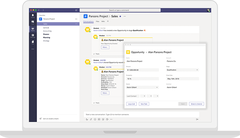Click the Close Date field May 16th, 2018
Viewport: 240px width, 138px height.
[x=182, y=79]
